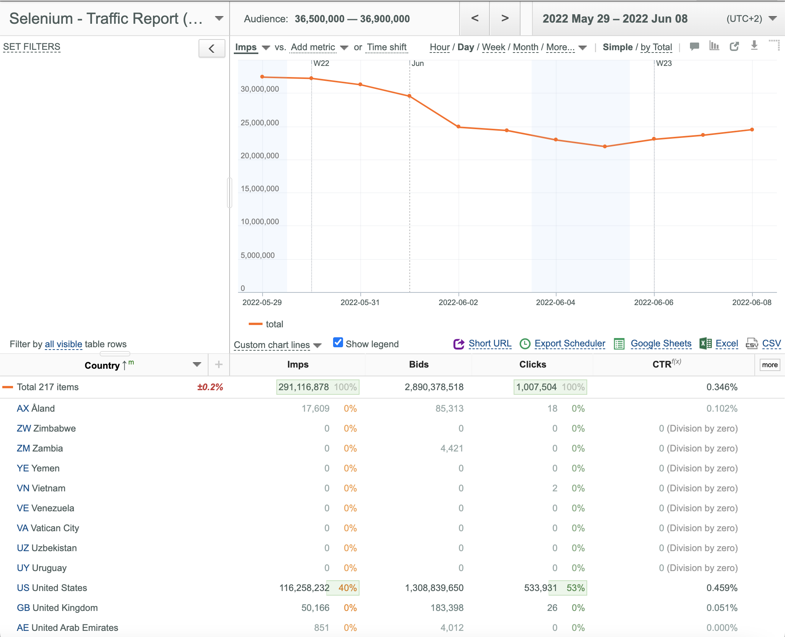
Task: Uncheck the Show legend checkbox
Action: tap(338, 342)
